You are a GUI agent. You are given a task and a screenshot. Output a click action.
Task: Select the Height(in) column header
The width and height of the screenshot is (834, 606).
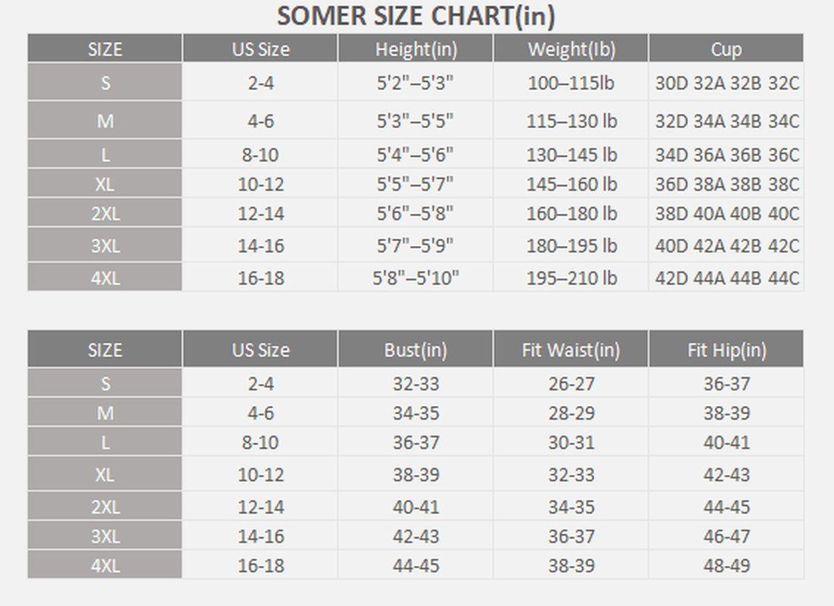tap(415, 50)
